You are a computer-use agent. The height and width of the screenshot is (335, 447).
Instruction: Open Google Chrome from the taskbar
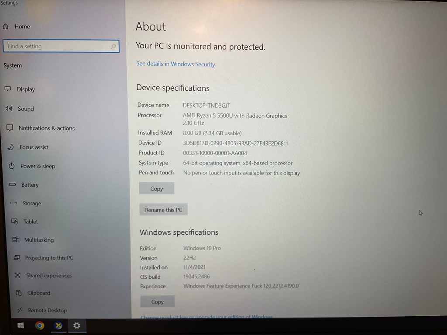(40, 325)
